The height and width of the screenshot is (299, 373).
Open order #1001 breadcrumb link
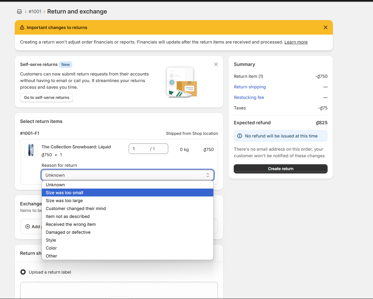[x=35, y=12]
